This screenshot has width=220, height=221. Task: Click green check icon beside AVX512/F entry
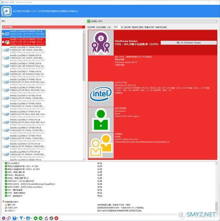(6, 181)
